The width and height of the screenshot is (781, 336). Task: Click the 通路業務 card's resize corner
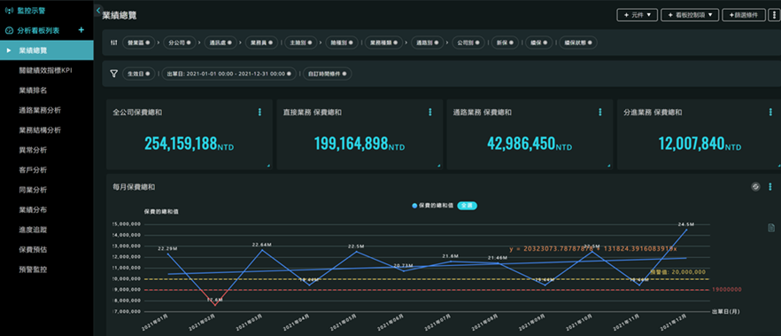(608, 166)
